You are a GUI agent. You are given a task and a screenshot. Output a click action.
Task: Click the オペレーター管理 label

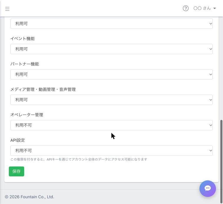point(27,115)
